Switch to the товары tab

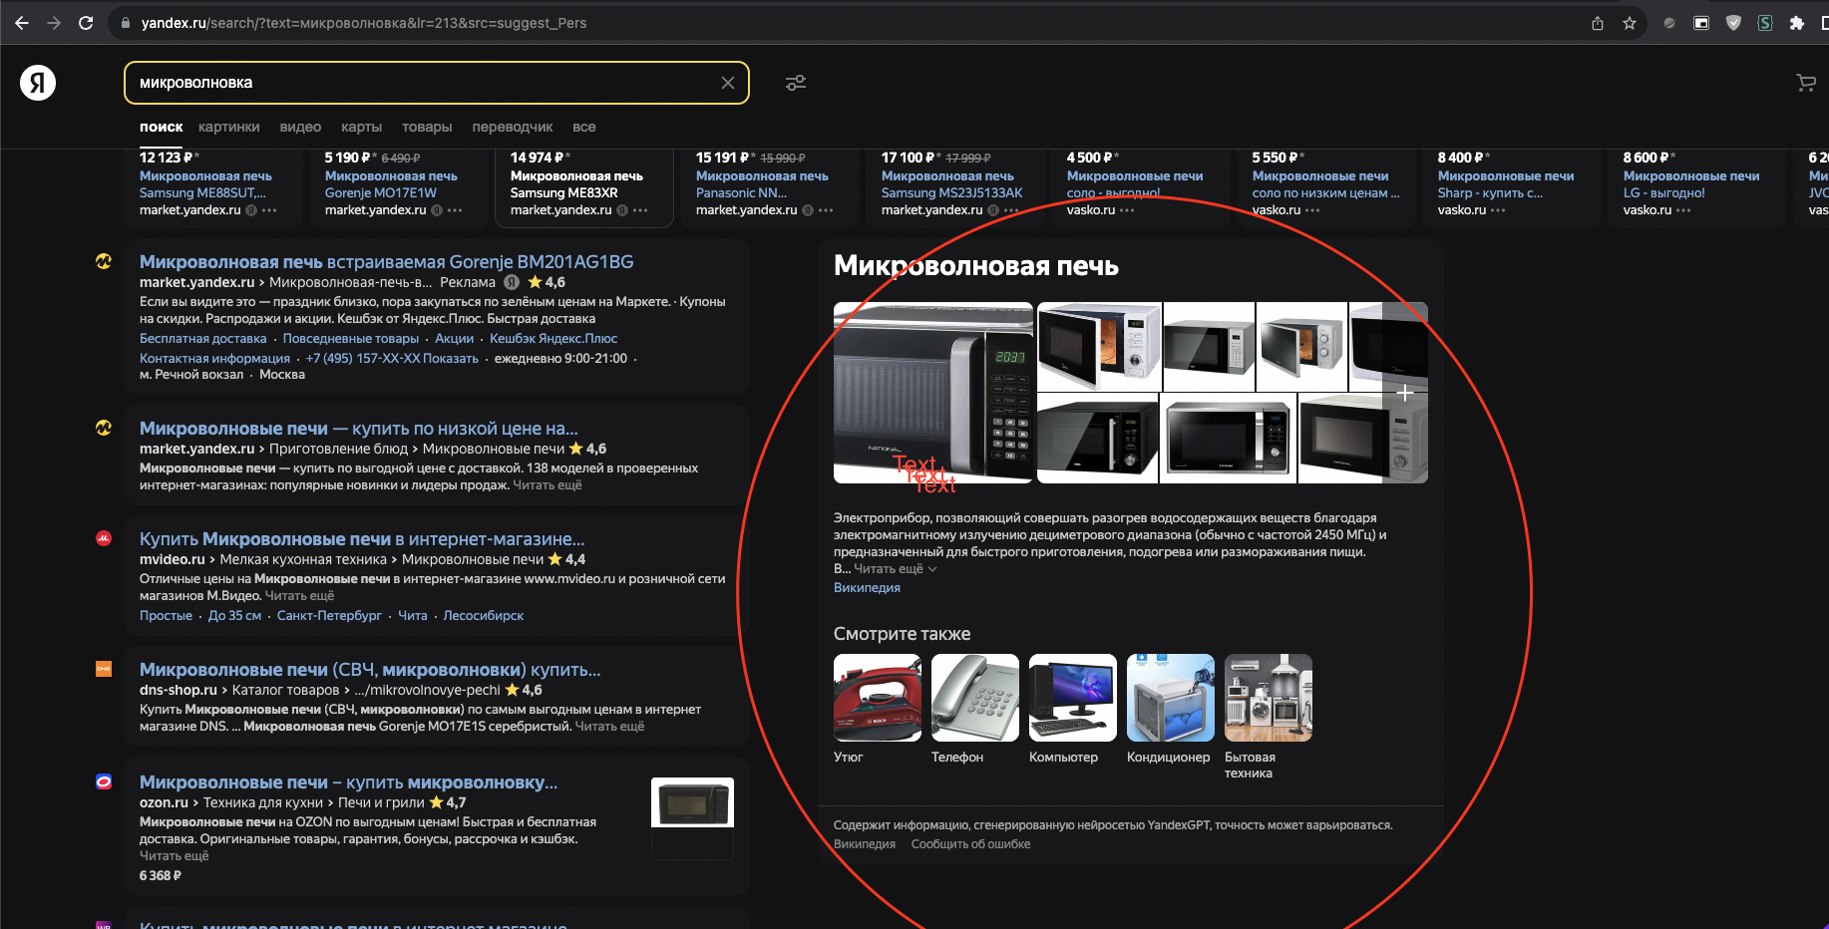tap(427, 127)
